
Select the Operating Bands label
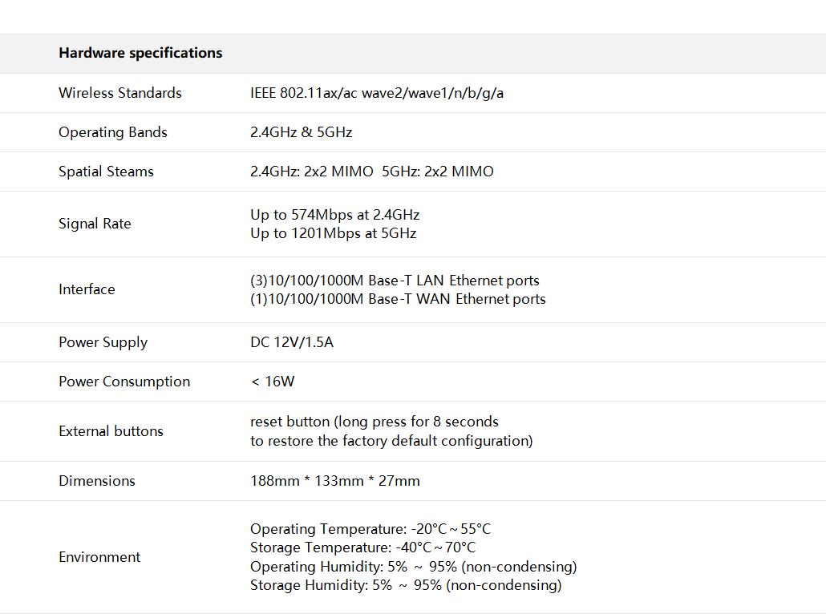click(113, 132)
